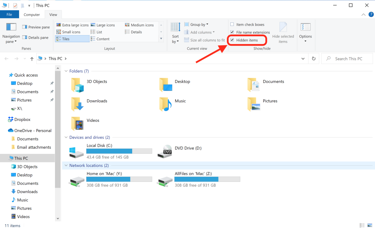Uncheck Hidden items
This screenshot has height=229, width=375.
[x=232, y=40]
